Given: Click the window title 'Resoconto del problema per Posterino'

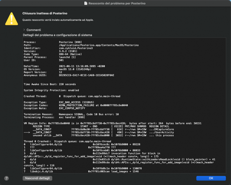Looking at the screenshot, I should click(117, 3).
